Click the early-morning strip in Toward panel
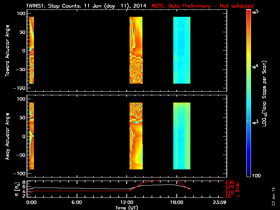Image resolution: width=280 pixels, height=210 pixels. tap(31, 50)
